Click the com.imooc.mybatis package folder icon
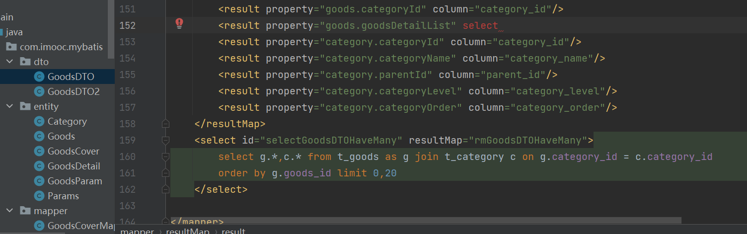The height and width of the screenshot is (234, 747). click(11, 47)
